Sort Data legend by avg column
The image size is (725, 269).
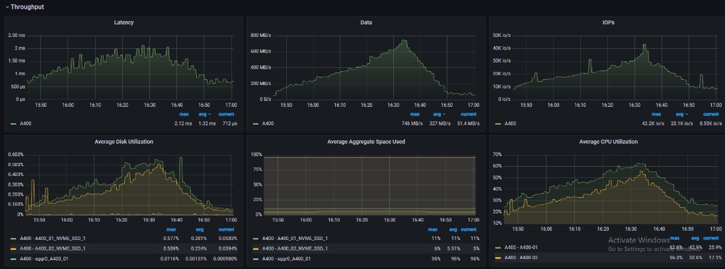(x=438, y=114)
